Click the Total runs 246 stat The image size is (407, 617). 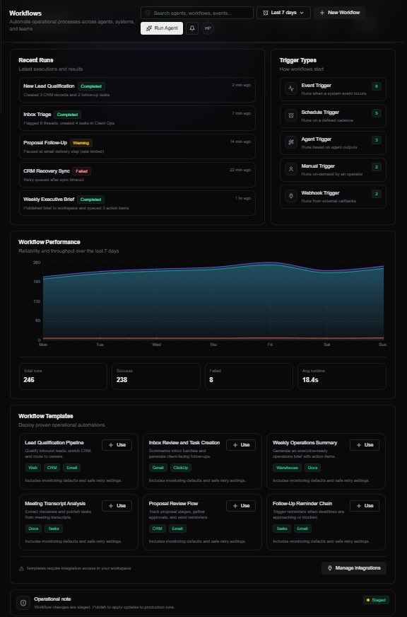[x=63, y=376]
